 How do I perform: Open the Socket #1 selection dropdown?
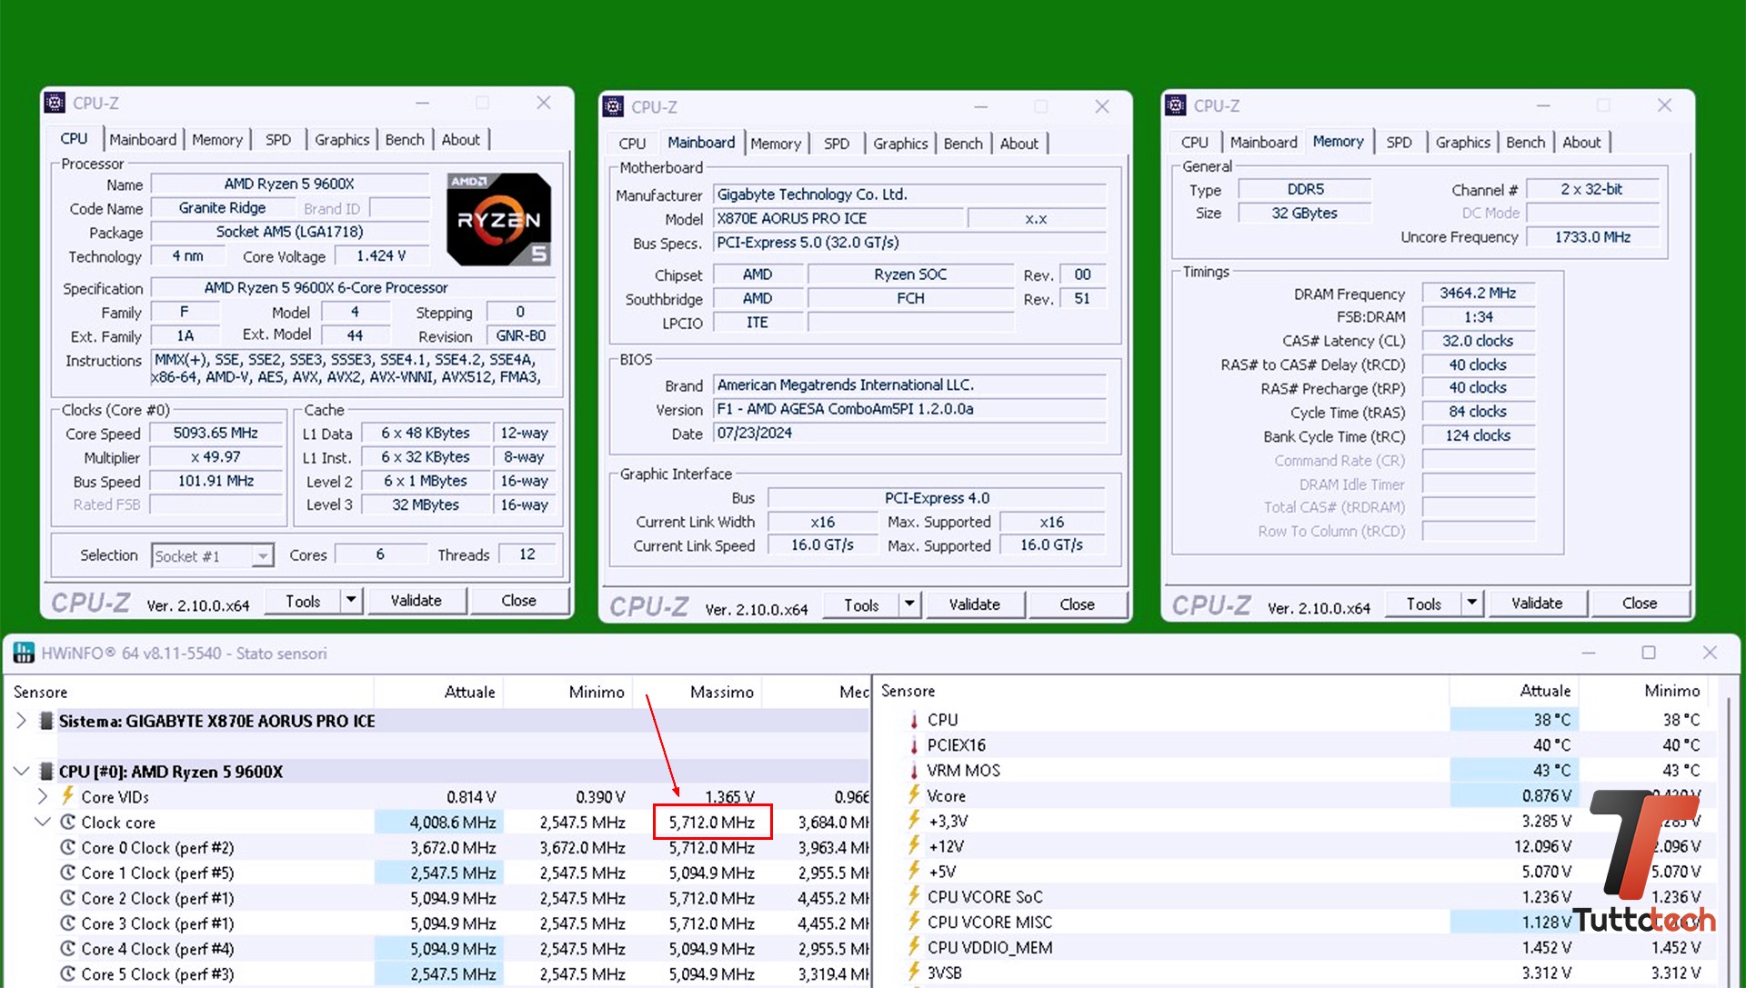coord(262,555)
